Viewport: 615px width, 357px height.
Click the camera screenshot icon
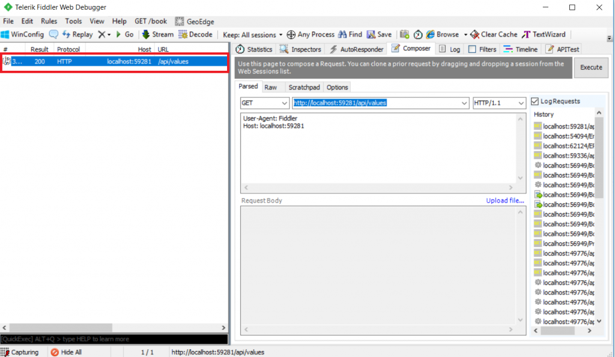405,34
